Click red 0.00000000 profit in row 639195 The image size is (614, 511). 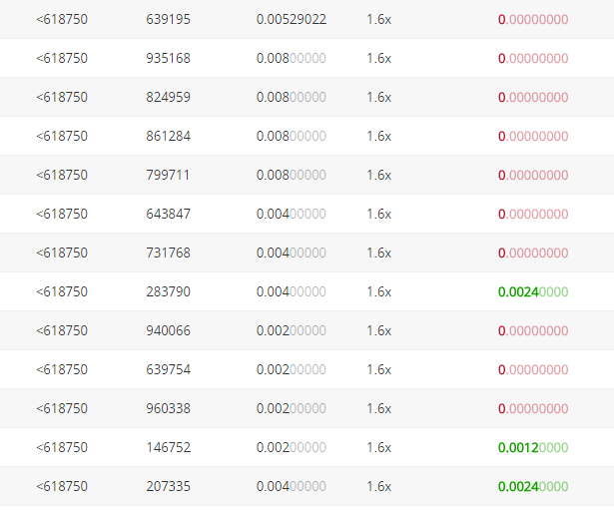coord(533,19)
